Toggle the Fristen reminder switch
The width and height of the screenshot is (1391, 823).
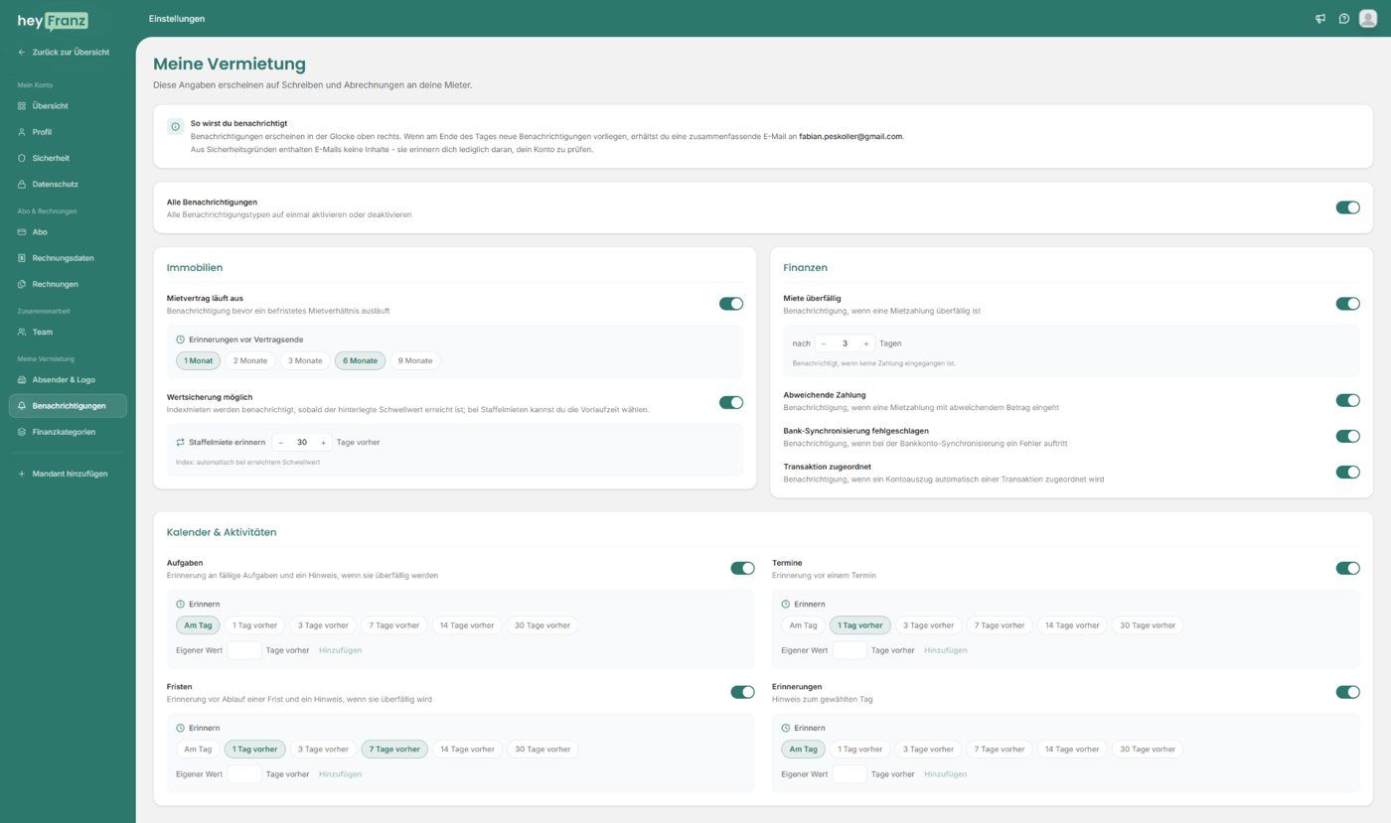[x=742, y=692]
